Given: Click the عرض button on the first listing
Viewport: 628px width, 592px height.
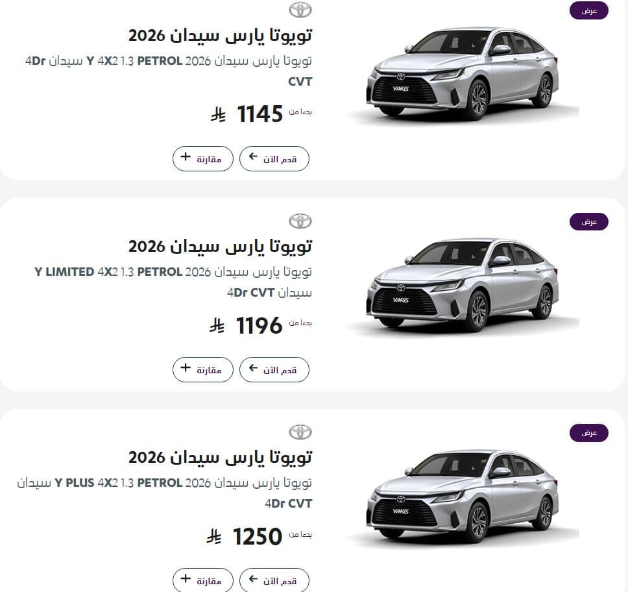Looking at the screenshot, I should tap(588, 10).
